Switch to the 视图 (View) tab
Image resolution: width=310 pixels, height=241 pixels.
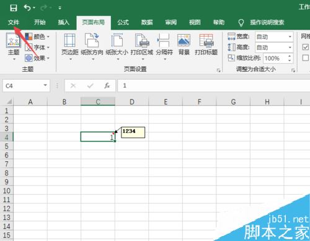195,22
